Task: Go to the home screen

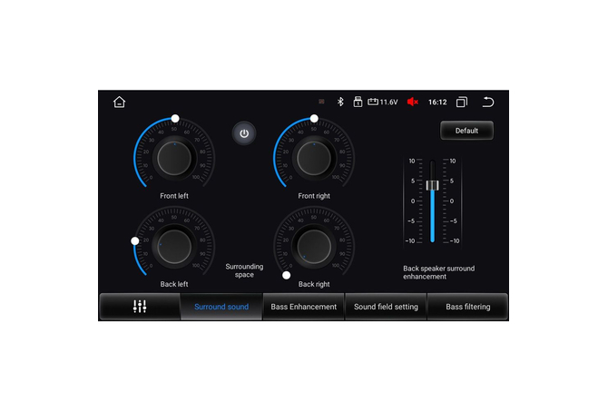Action: click(x=119, y=102)
